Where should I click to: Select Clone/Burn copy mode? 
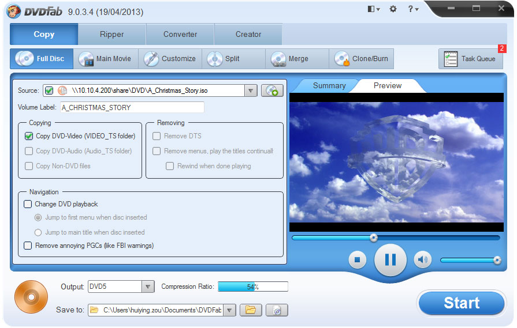coord(362,59)
